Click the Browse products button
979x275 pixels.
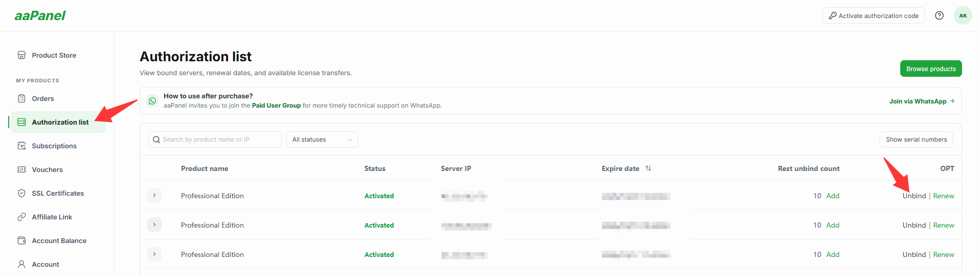(x=931, y=68)
